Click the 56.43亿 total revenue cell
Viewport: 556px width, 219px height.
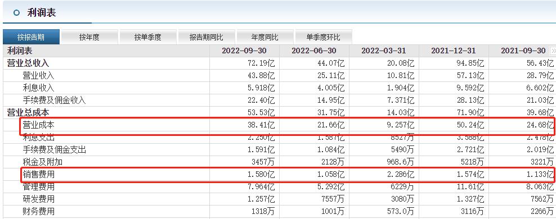[x=540, y=63]
